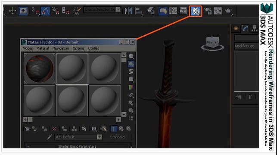Click the Go to Parent icon
The image size is (277, 155).
pos(121,129)
